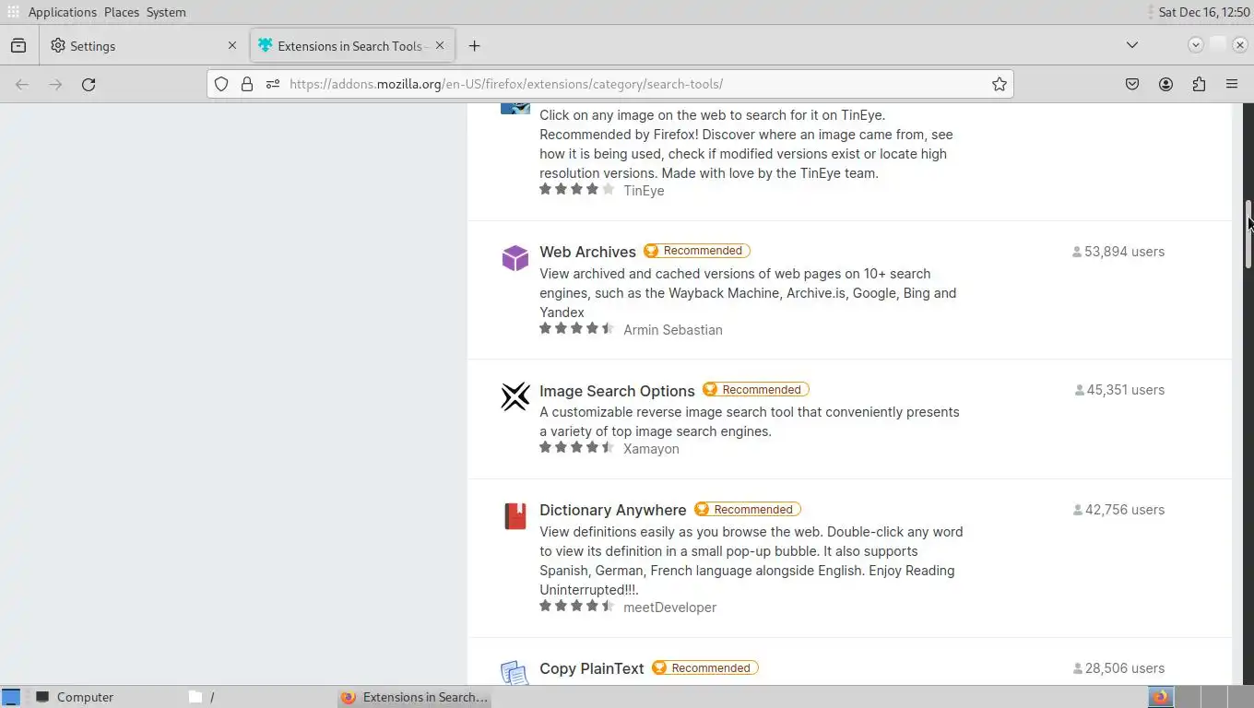1254x708 pixels.
Task: Click the star rating for Dictionary Anywhere
Action: pyautogui.click(x=576, y=606)
